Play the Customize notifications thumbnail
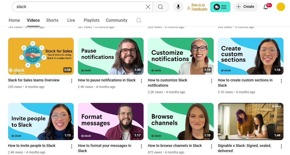This screenshot has height=155, width=290. point(181,56)
